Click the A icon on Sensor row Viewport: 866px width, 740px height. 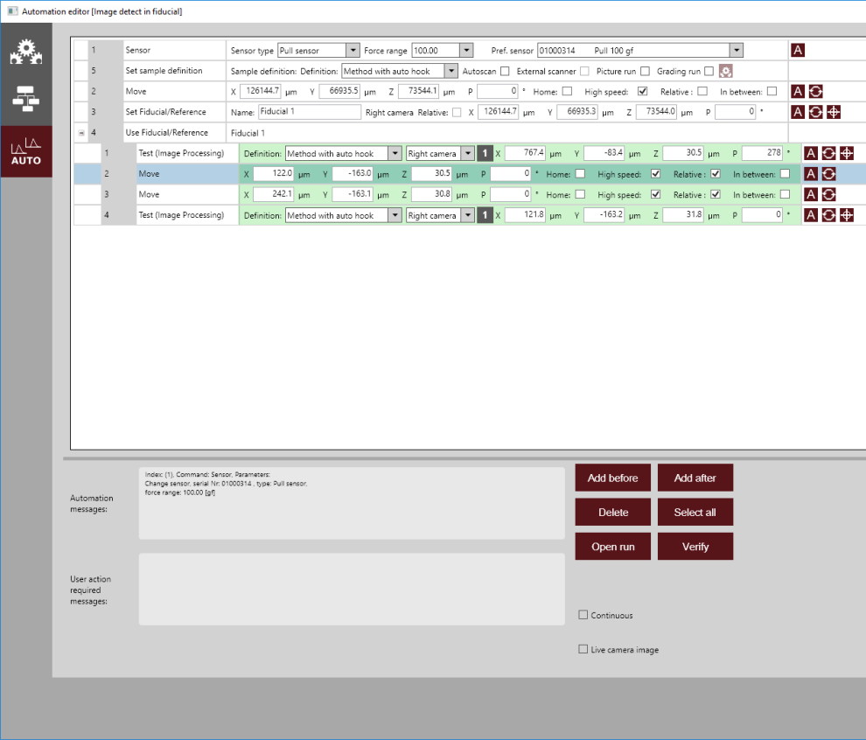tap(797, 51)
